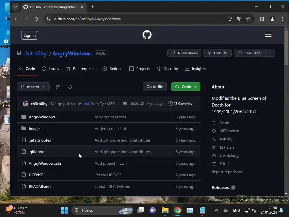Screen dimensions: 289x217
Task: Open the LICENSE file
Action: 36,175
